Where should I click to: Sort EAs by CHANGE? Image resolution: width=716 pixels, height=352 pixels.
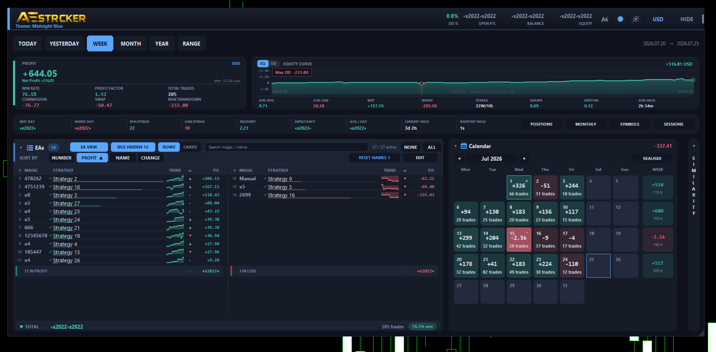(x=150, y=158)
